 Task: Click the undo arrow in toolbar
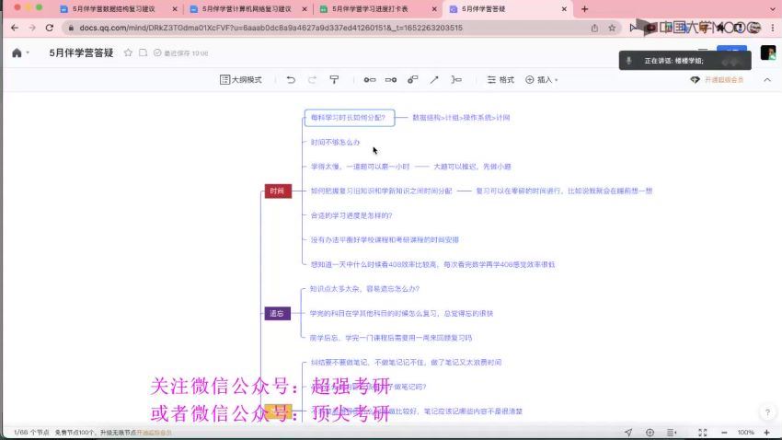click(291, 80)
